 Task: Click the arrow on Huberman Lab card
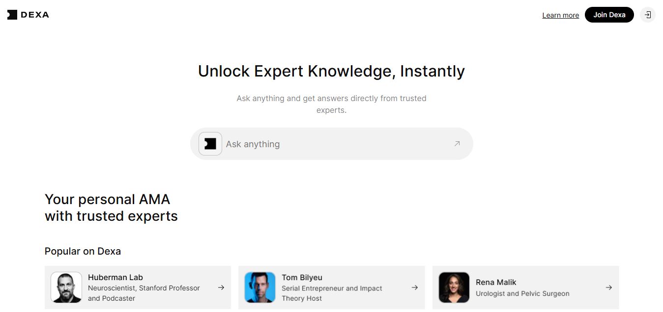(x=221, y=287)
